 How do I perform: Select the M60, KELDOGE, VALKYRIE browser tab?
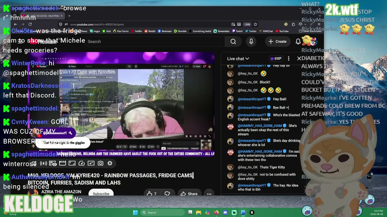pyautogui.click(x=42, y=16)
